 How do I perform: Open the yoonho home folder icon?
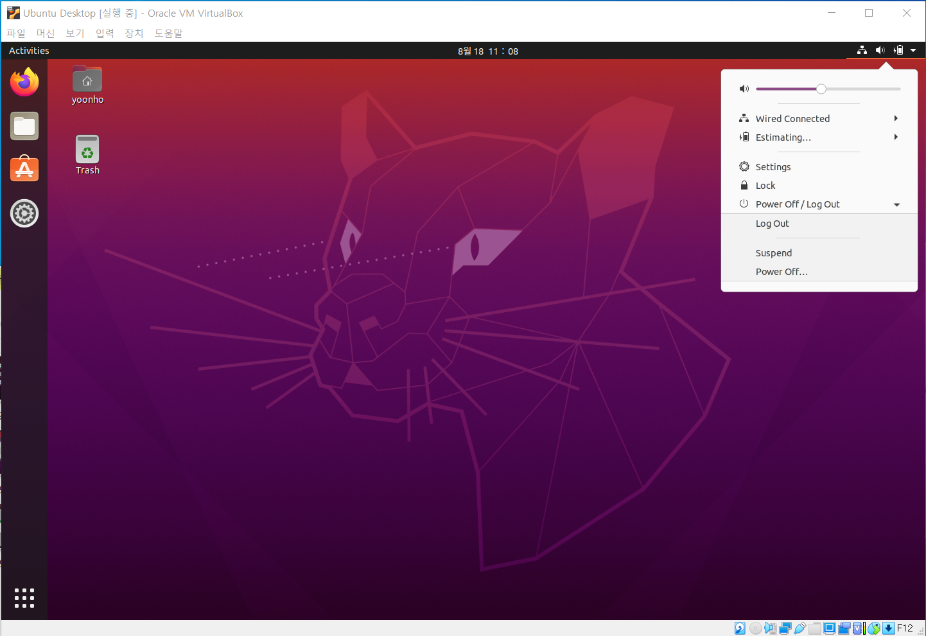point(87,85)
